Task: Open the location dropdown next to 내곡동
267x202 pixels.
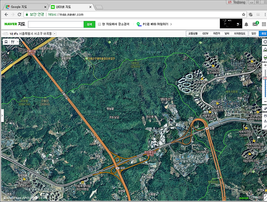Action: click(x=55, y=33)
